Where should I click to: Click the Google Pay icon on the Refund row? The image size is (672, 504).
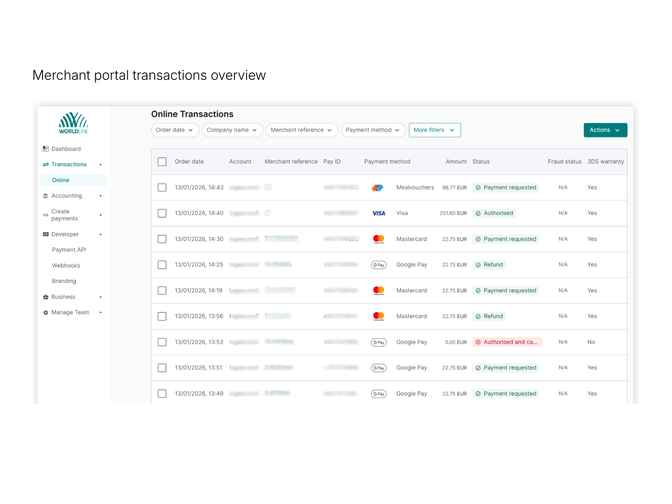click(378, 265)
